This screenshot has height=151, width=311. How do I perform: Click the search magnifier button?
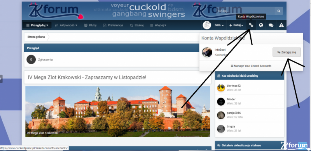point(279,11)
